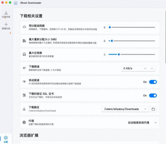Click the Ghost Downloader window title
Screen dimensions: 166x144
(31, 3)
